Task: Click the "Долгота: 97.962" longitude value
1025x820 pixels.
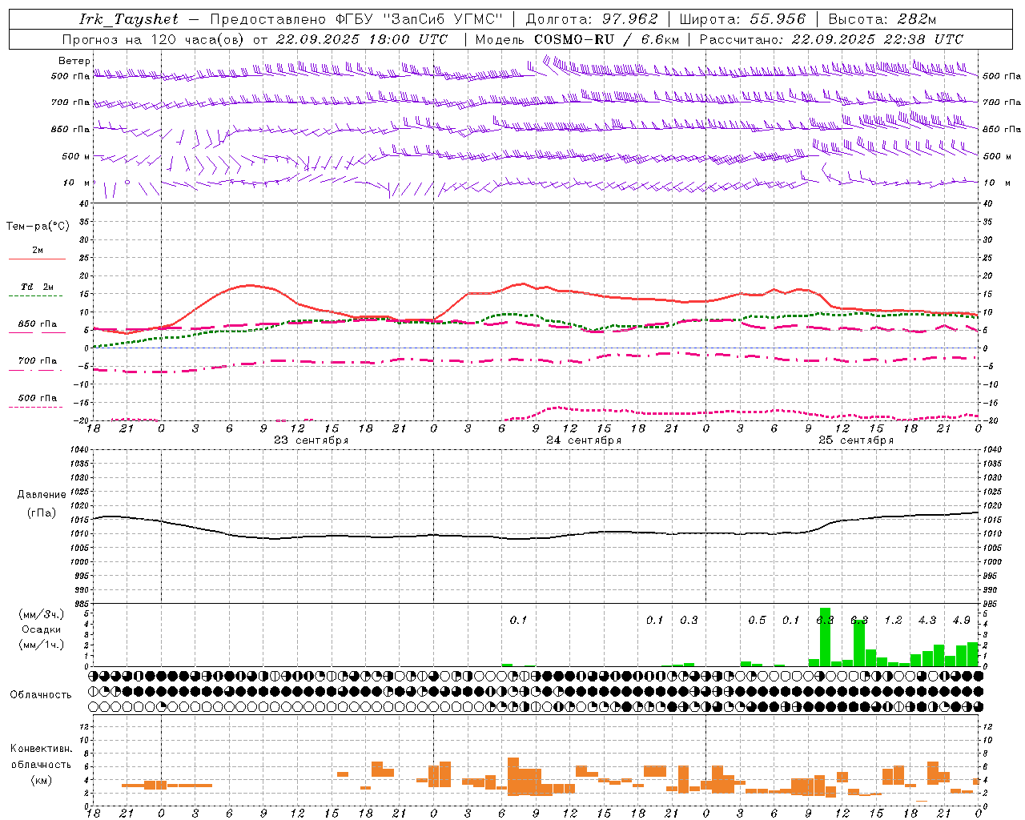Action: tap(592, 19)
